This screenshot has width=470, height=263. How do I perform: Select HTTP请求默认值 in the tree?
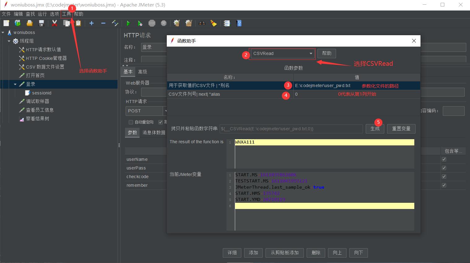[43, 50]
